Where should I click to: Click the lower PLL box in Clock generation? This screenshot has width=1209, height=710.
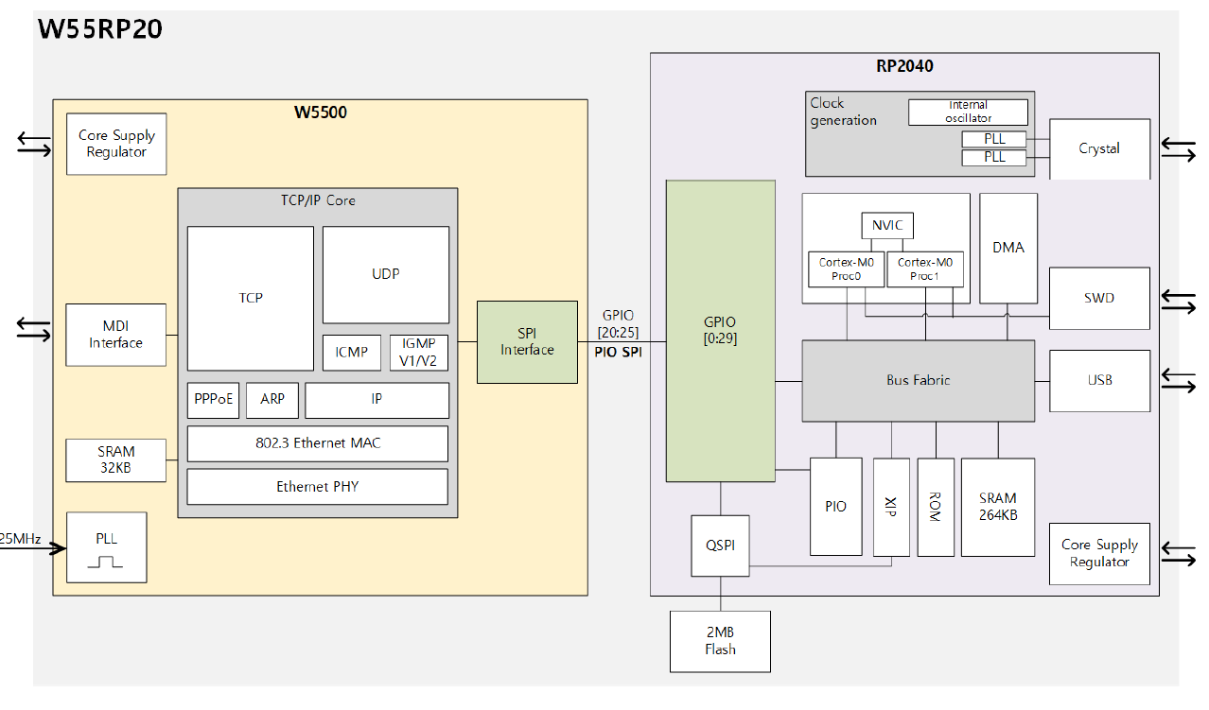pos(994,157)
